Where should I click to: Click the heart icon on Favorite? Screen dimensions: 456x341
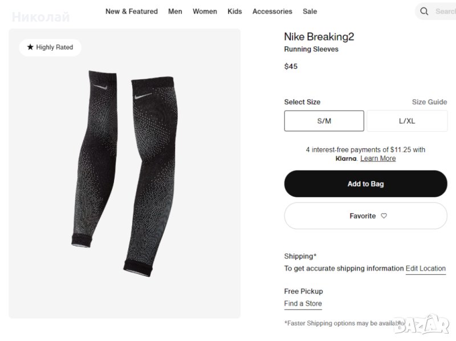point(384,216)
